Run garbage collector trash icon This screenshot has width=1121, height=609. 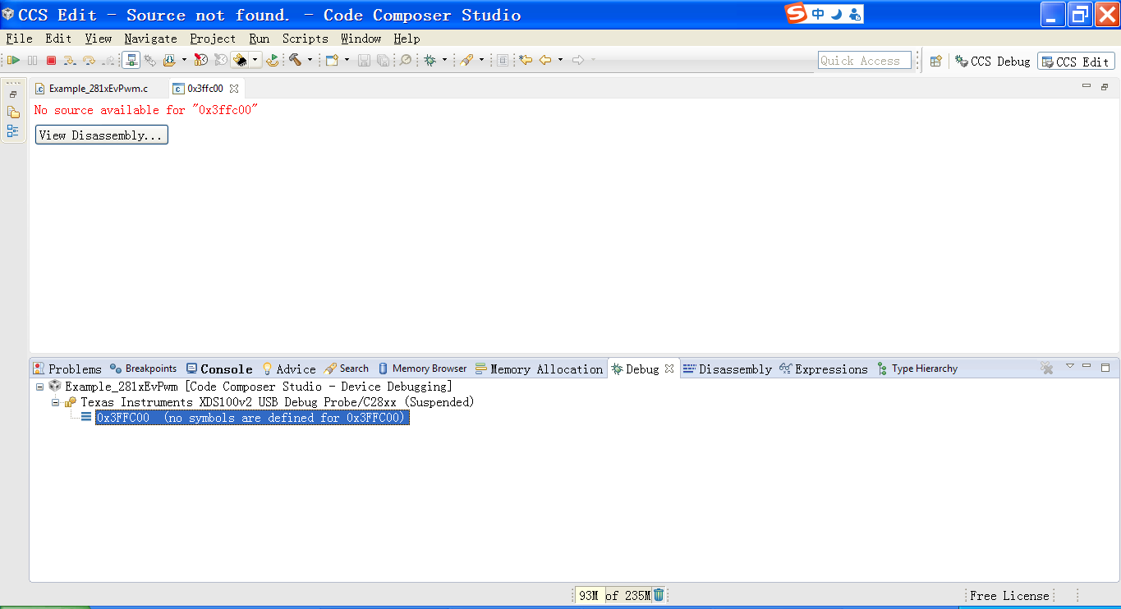click(659, 595)
